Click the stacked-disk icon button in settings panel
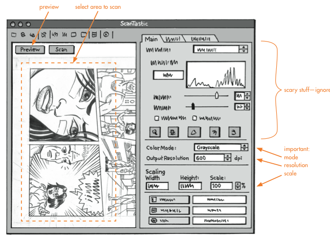The image size is (330, 235). [170, 211]
